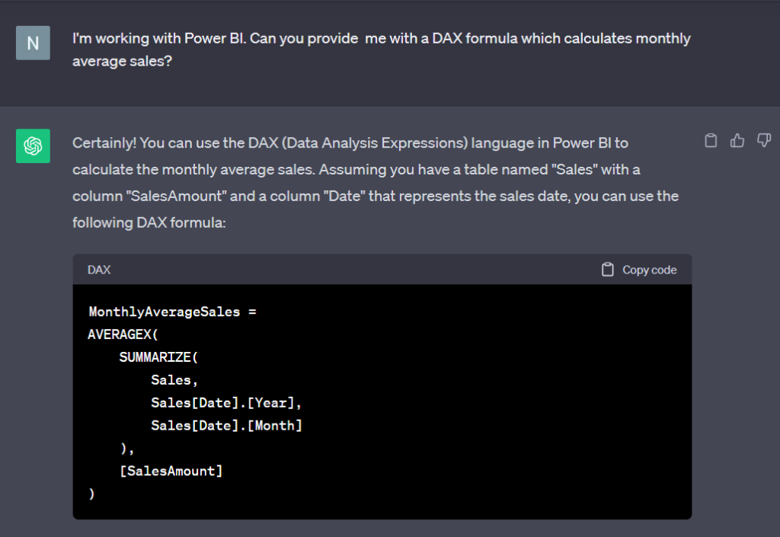Image resolution: width=780 pixels, height=537 pixels.
Task: Click the ChatGPT logo avatar
Action: [33, 146]
